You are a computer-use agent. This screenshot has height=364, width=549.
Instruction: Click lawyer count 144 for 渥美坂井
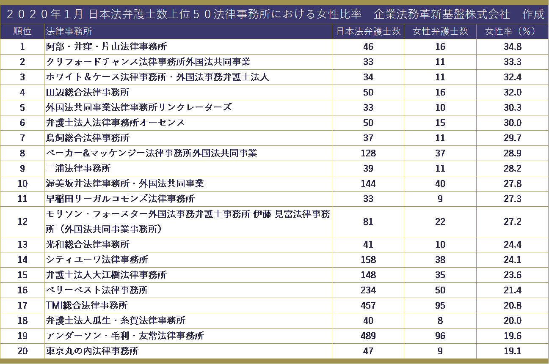coord(368,184)
